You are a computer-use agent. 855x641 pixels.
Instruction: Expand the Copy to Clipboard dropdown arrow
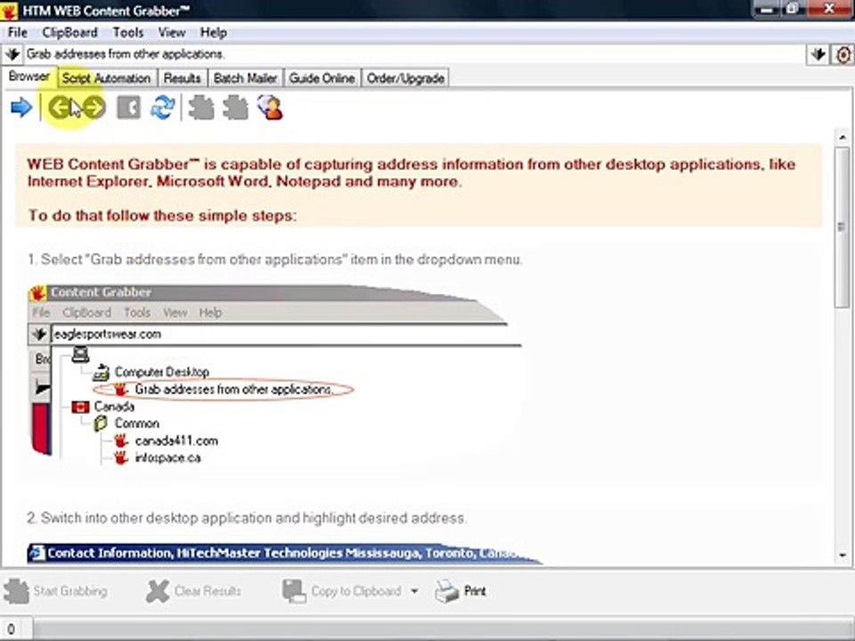(414, 591)
